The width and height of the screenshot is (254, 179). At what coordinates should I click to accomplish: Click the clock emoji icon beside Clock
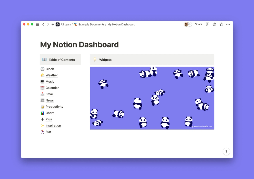[42, 69]
